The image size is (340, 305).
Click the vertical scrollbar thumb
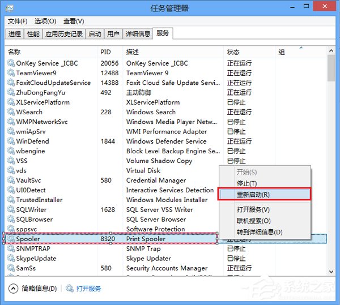click(331, 68)
